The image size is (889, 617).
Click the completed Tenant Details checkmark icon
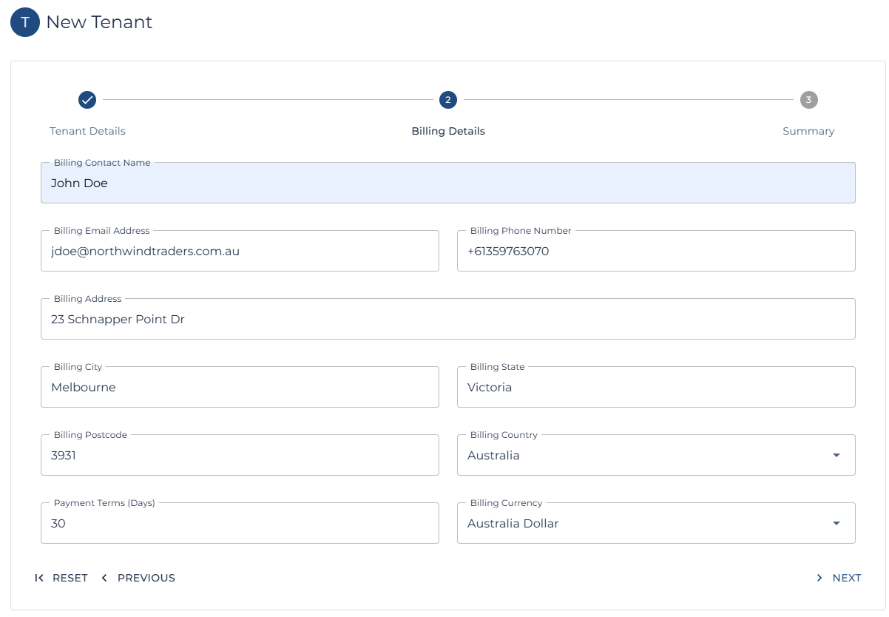point(87,100)
